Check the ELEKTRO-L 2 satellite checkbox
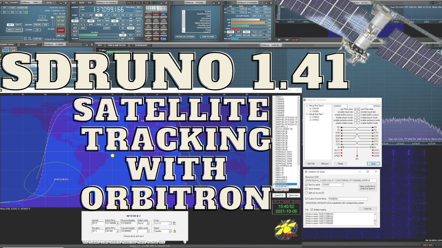 [274, 127]
